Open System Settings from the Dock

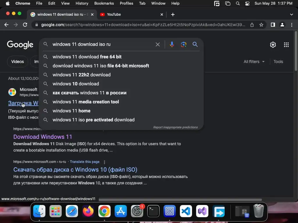click(x=137, y=211)
